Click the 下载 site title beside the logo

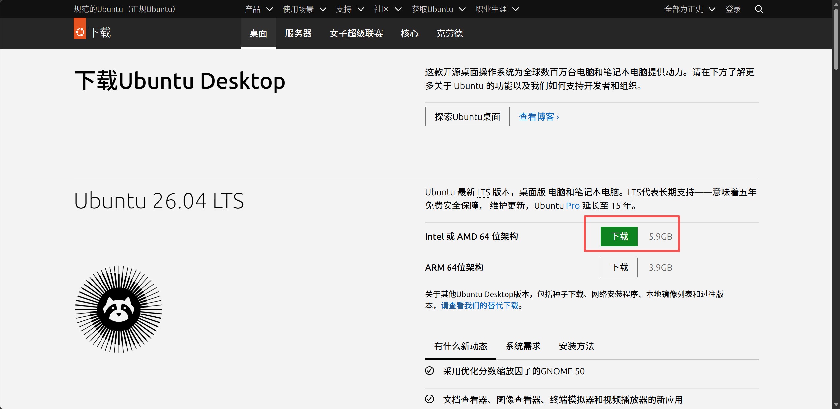(100, 32)
